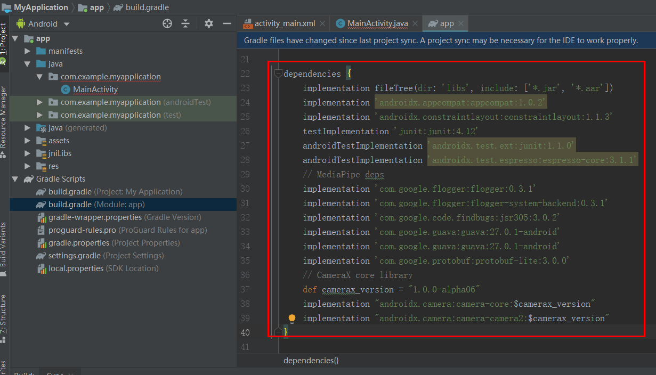Expand the res folder
Screen dimensions: 656x375
tap(27, 166)
